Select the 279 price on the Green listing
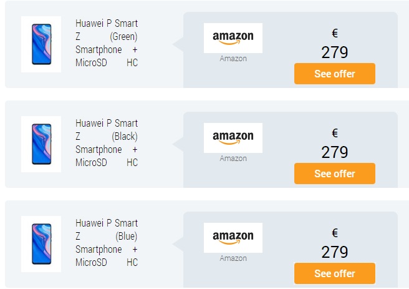409x289 pixels. 335,52
